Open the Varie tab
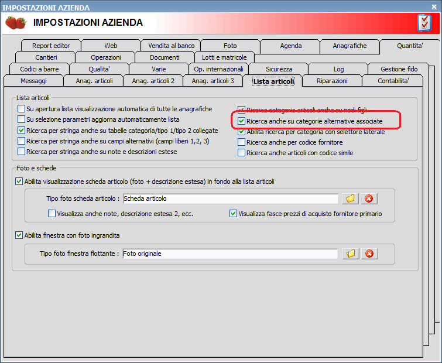Image resolution: width=442 pixels, height=363 pixels. [x=159, y=69]
